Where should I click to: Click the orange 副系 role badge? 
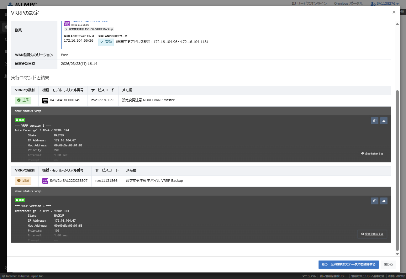click(23, 181)
